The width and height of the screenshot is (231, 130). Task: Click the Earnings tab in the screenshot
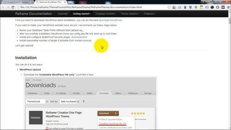148,93
